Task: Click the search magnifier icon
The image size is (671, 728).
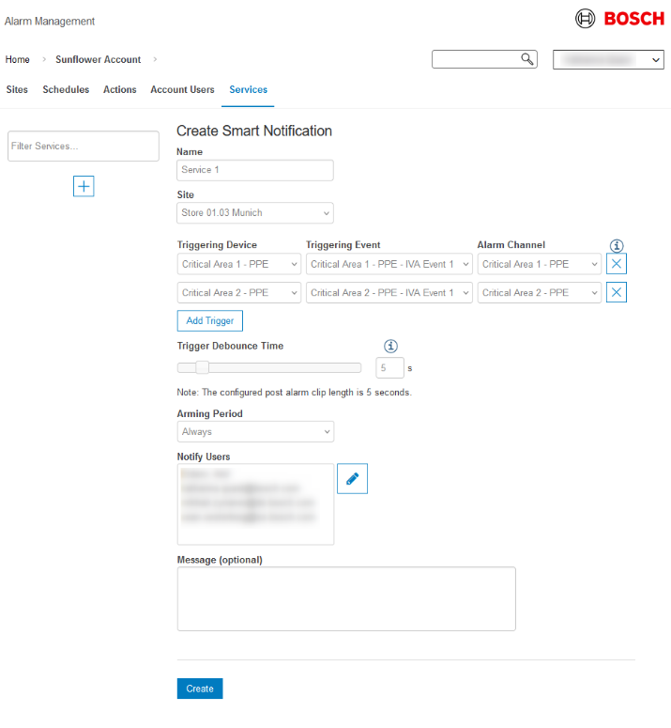Action: click(x=527, y=59)
